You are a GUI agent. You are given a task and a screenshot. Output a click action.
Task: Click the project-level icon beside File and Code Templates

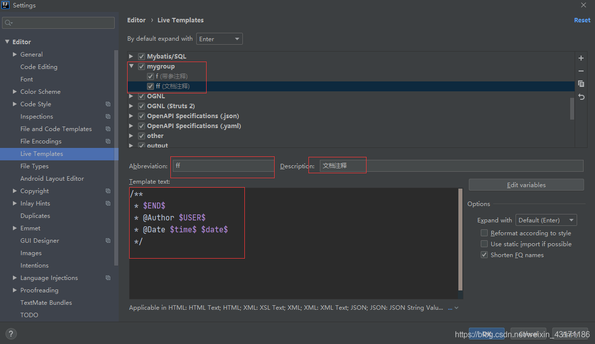click(108, 129)
